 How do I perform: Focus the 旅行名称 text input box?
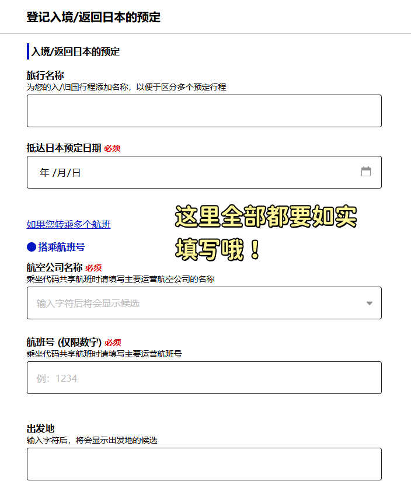coord(204,111)
